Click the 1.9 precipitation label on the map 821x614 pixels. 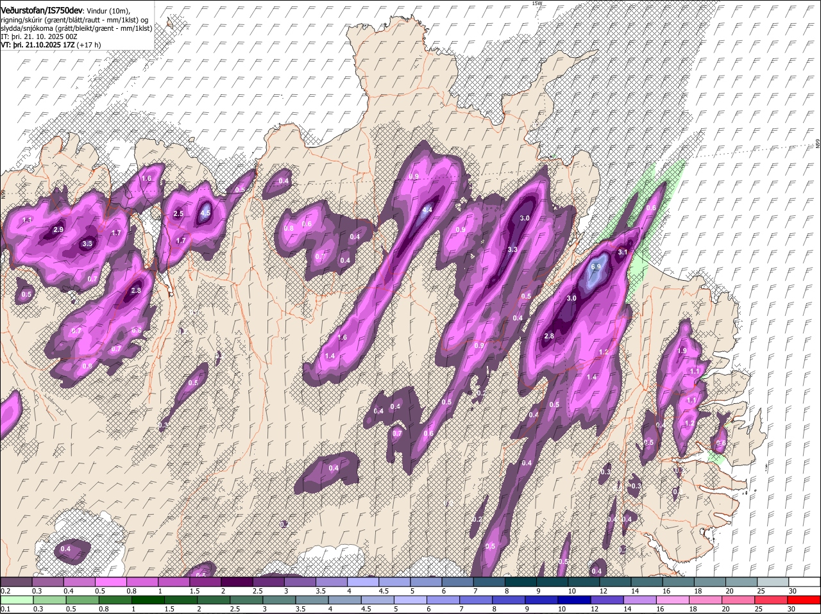(682, 351)
